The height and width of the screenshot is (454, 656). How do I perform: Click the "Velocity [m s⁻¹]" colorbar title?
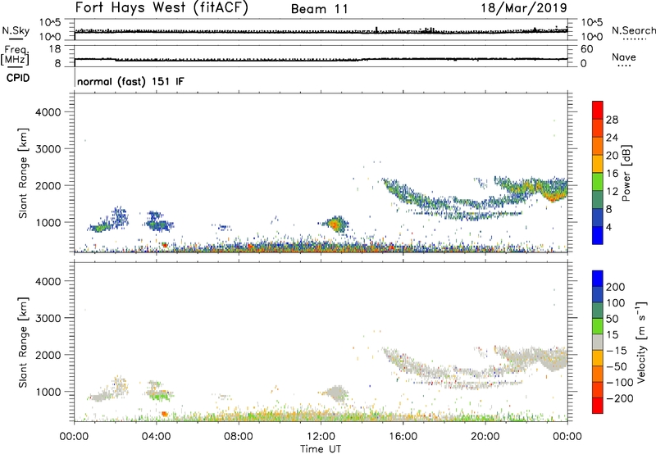click(x=641, y=342)
